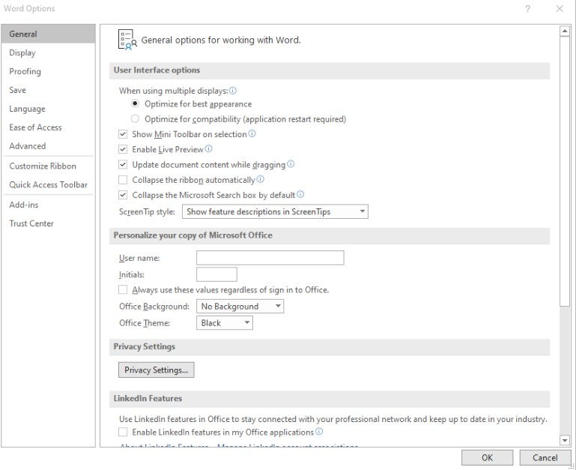Click info icon after Update document content while dragging
576x470 pixels.
tap(291, 164)
